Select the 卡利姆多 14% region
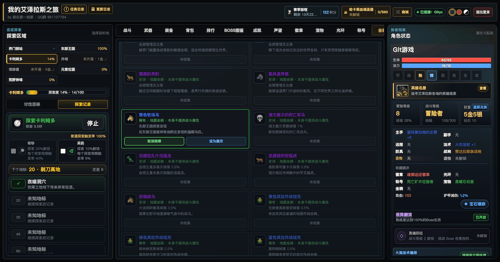The height and width of the screenshot is (262, 500). click(31, 59)
